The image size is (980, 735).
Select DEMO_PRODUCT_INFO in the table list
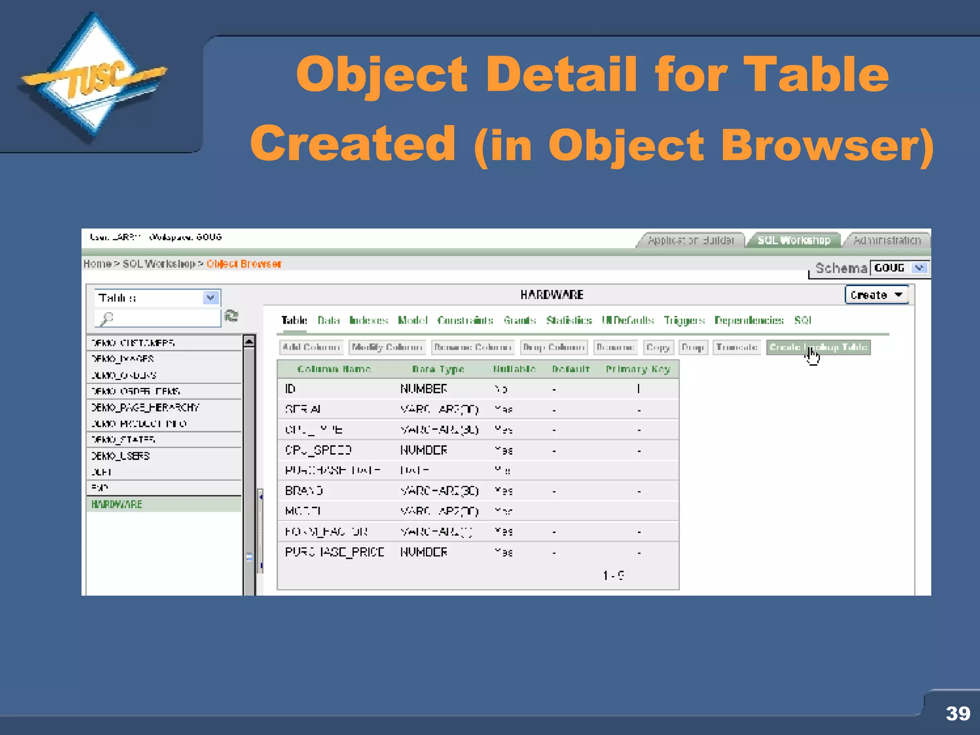[164, 424]
